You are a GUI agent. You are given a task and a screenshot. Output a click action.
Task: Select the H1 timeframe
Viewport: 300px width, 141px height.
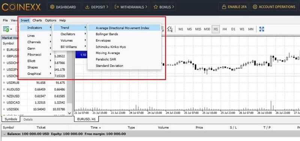click(x=216, y=29)
